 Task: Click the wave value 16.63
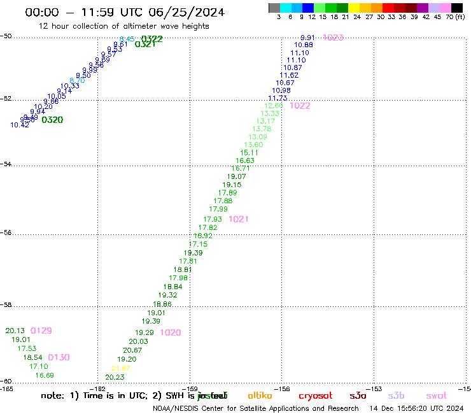coord(245,161)
